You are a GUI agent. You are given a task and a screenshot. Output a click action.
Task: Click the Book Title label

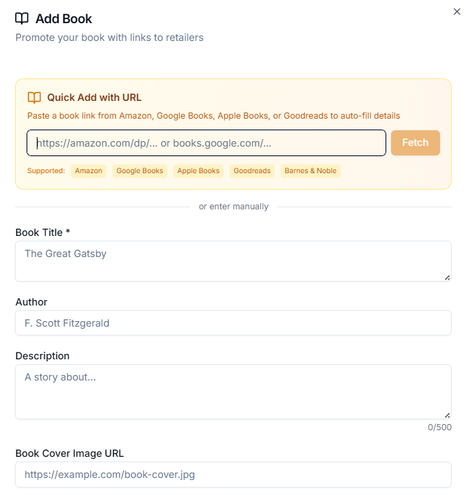[x=43, y=232]
